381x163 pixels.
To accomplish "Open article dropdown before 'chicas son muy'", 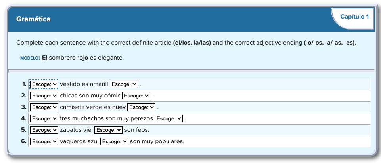I will point(44,96).
